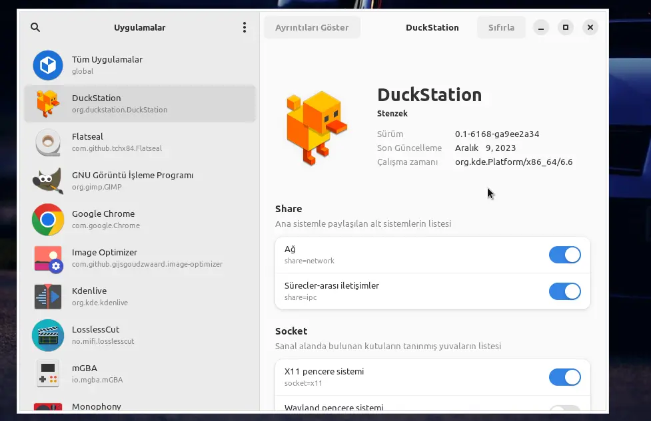
Task: Click runtime value org.kde.Platform/x86_64/6.6
Action: point(514,162)
